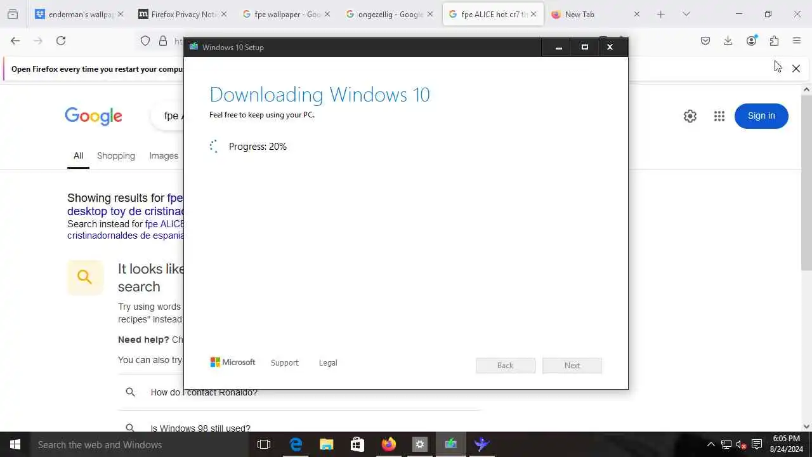
Task: Open the Windows Start menu
Action: pyautogui.click(x=15, y=444)
